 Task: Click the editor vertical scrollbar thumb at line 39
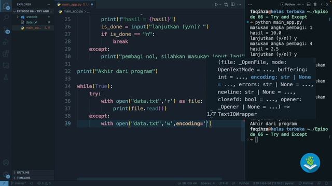coord(243,130)
